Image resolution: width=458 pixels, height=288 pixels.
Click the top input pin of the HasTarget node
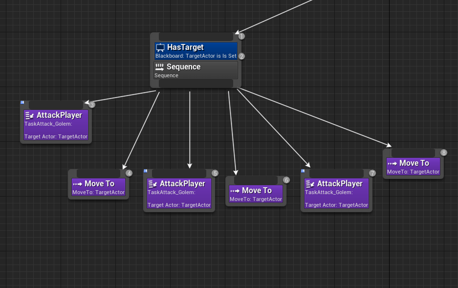pos(196,37)
